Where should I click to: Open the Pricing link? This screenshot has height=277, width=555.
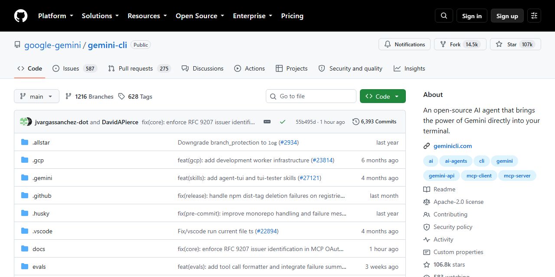(x=292, y=16)
